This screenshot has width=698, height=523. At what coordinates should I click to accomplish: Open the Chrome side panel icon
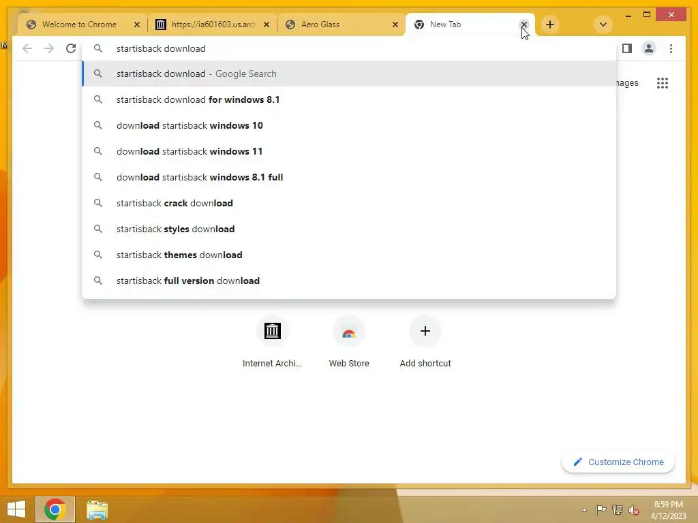627,48
